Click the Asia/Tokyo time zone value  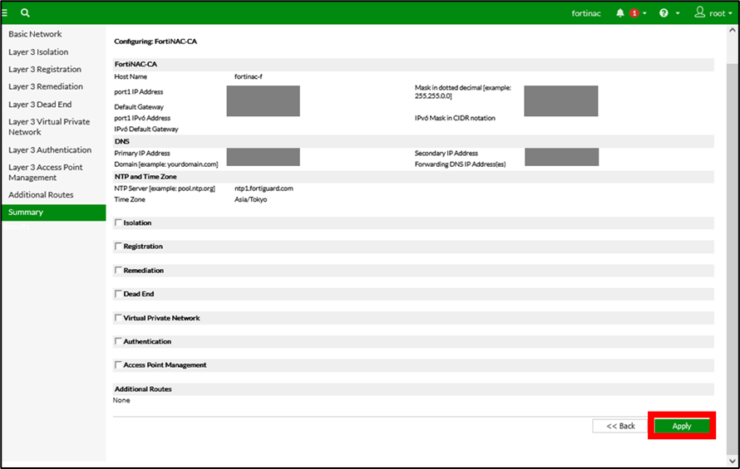pos(250,199)
